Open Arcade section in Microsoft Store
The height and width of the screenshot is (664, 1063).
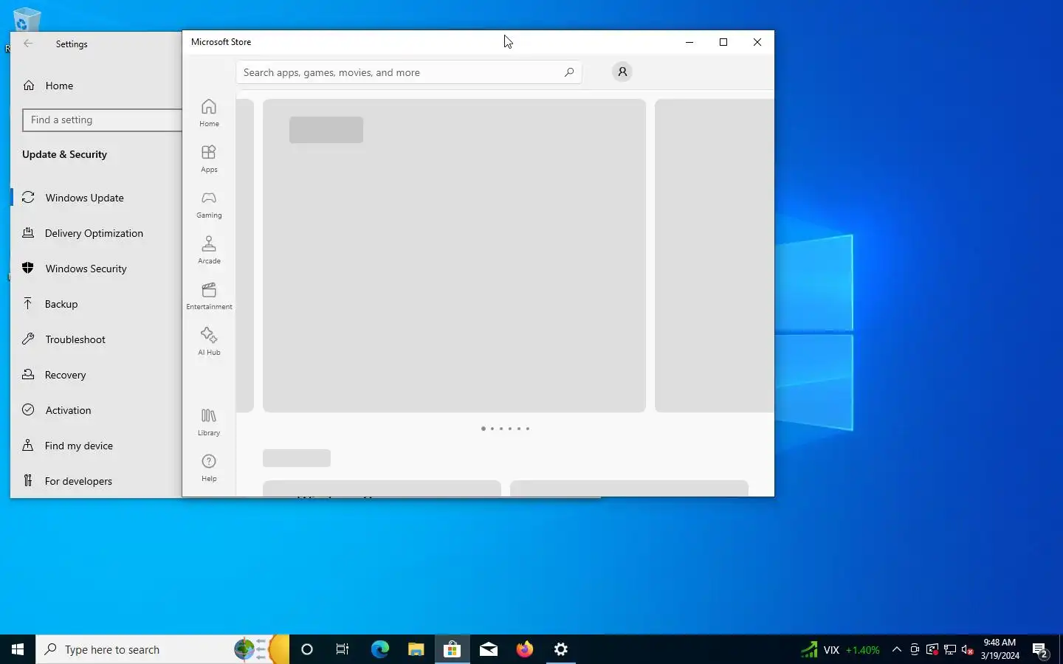[x=209, y=250]
